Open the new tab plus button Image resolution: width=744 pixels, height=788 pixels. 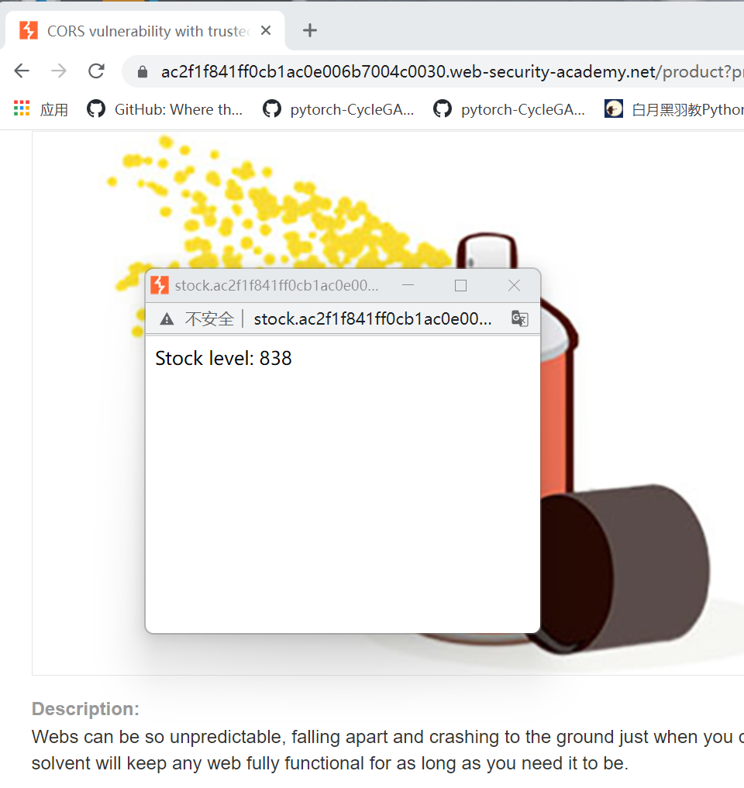(310, 31)
